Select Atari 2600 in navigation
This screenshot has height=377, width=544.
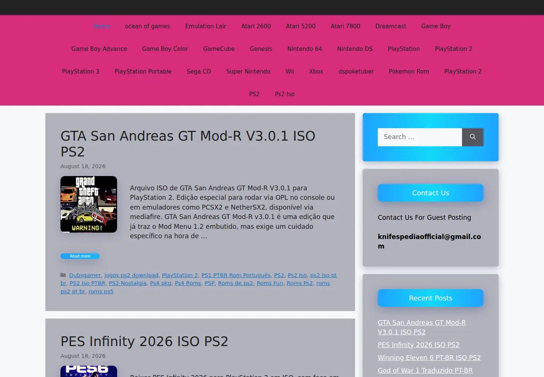click(x=256, y=26)
